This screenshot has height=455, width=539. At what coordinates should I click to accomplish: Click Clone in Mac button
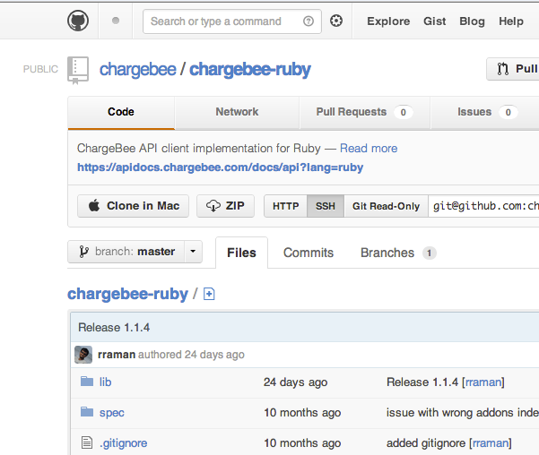[x=133, y=206]
